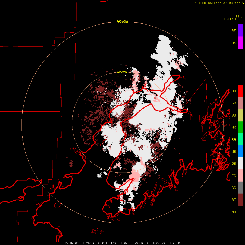Click the WS legend label
Image resolution: width=245 pixels, height=245 pixels.
[x=234, y=152]
